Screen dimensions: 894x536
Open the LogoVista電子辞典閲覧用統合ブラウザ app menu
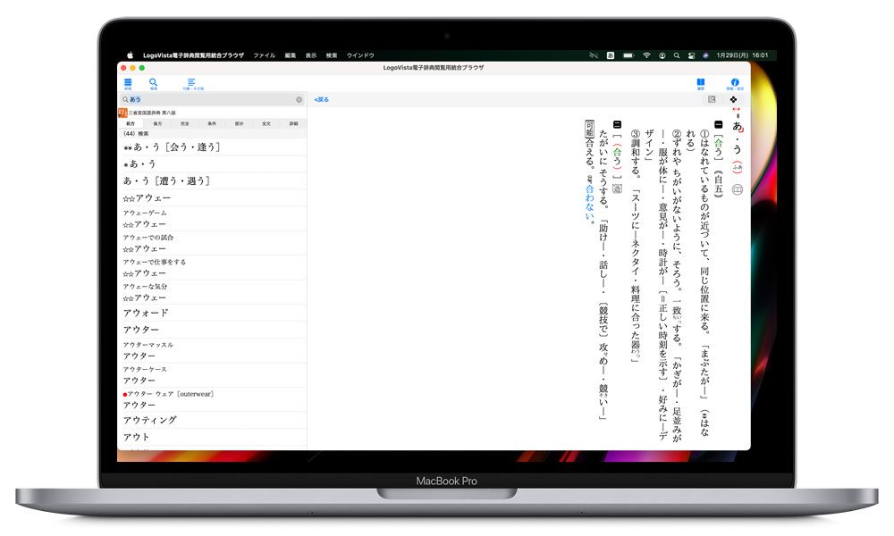(193, 55)
